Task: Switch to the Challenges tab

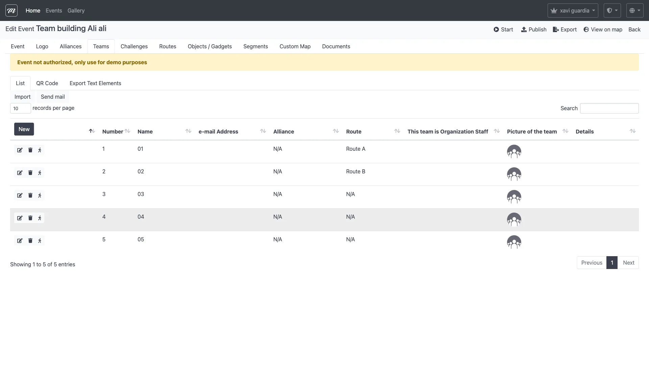Action: tap(134, 46)
